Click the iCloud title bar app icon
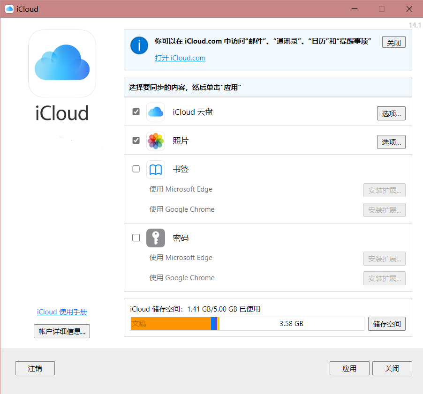 tap(9, 9)
